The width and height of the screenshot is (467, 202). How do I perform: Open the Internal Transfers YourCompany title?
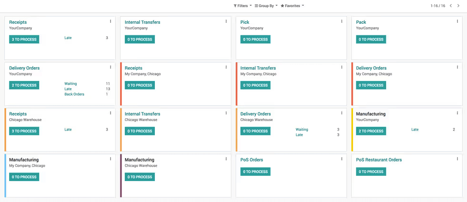pyautogui.click(x=142, y=22)
